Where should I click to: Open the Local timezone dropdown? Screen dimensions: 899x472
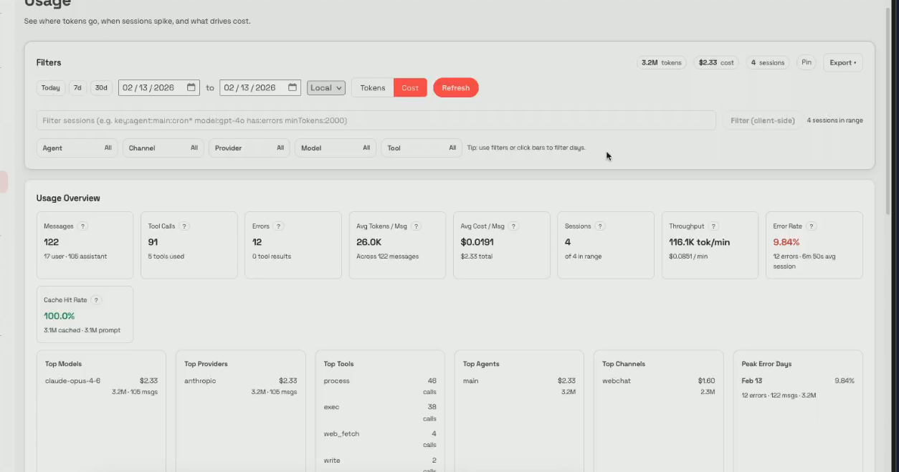(x=326, y=88)
